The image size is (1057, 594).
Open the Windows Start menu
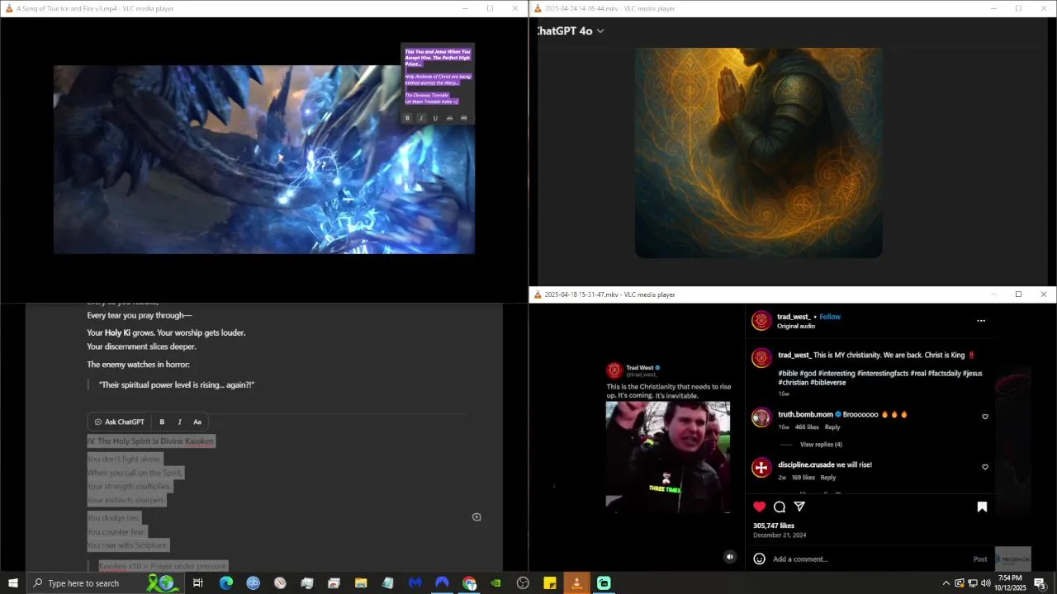click(x=13, y=583)
